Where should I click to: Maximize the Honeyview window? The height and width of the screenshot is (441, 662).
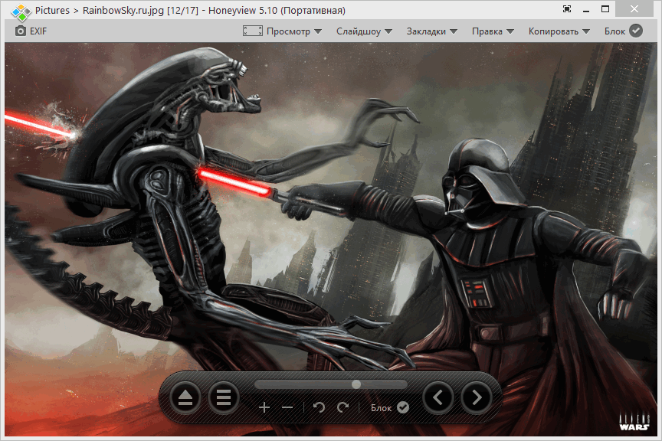click(x=605, y=9)
